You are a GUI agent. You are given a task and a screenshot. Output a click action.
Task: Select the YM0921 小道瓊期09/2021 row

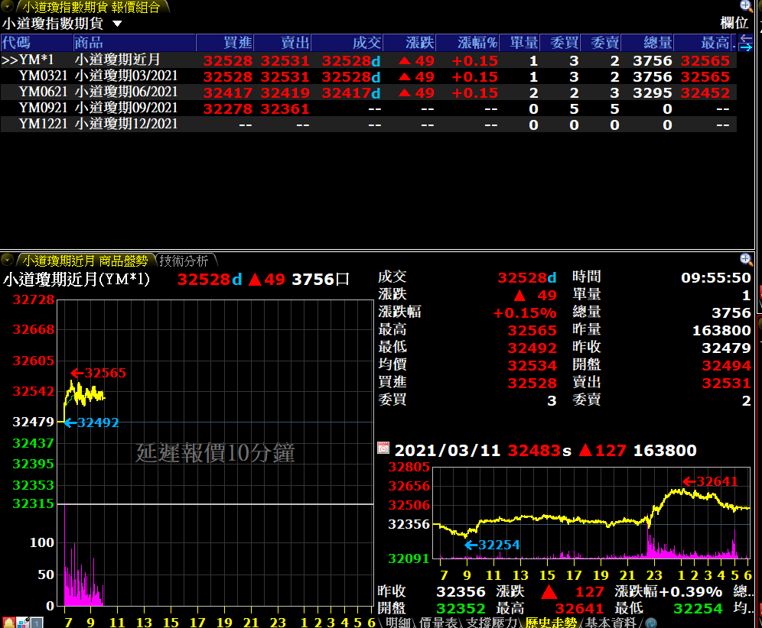98,108
